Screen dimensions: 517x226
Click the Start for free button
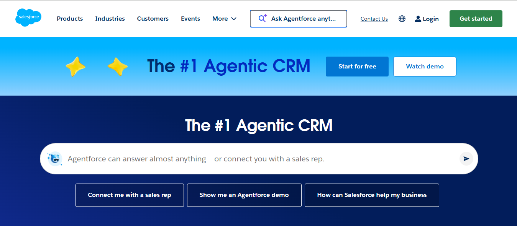click(357, 67)
